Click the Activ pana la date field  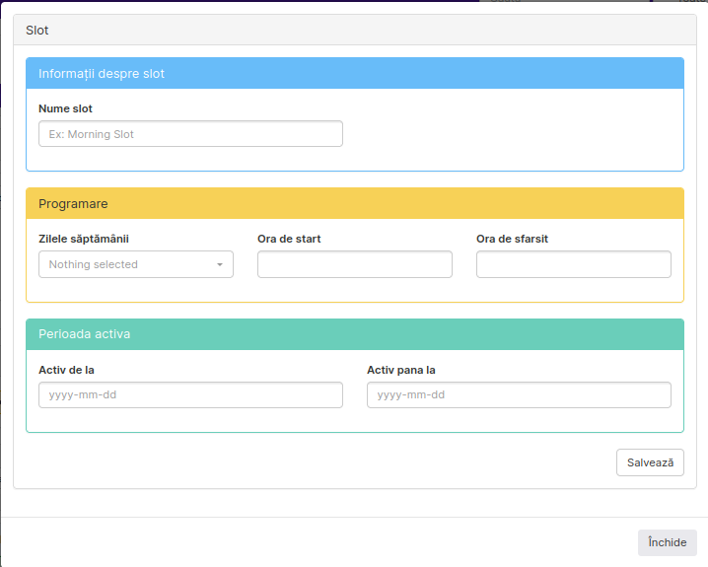click(x=519, y=395)
